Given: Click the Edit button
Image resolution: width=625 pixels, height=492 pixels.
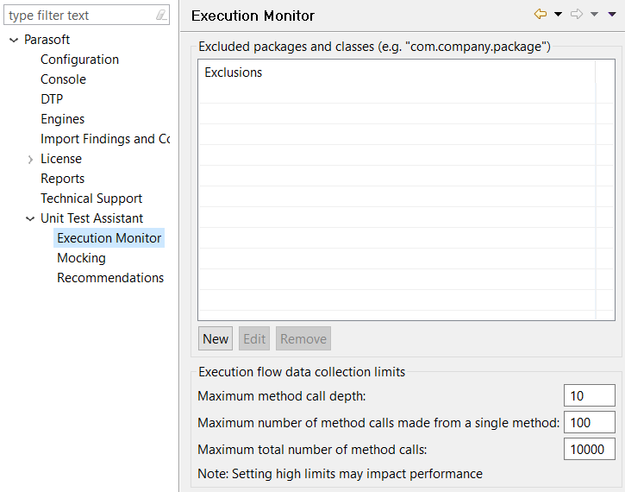Looking at the screenshot, I should click(x=254, y=338).
